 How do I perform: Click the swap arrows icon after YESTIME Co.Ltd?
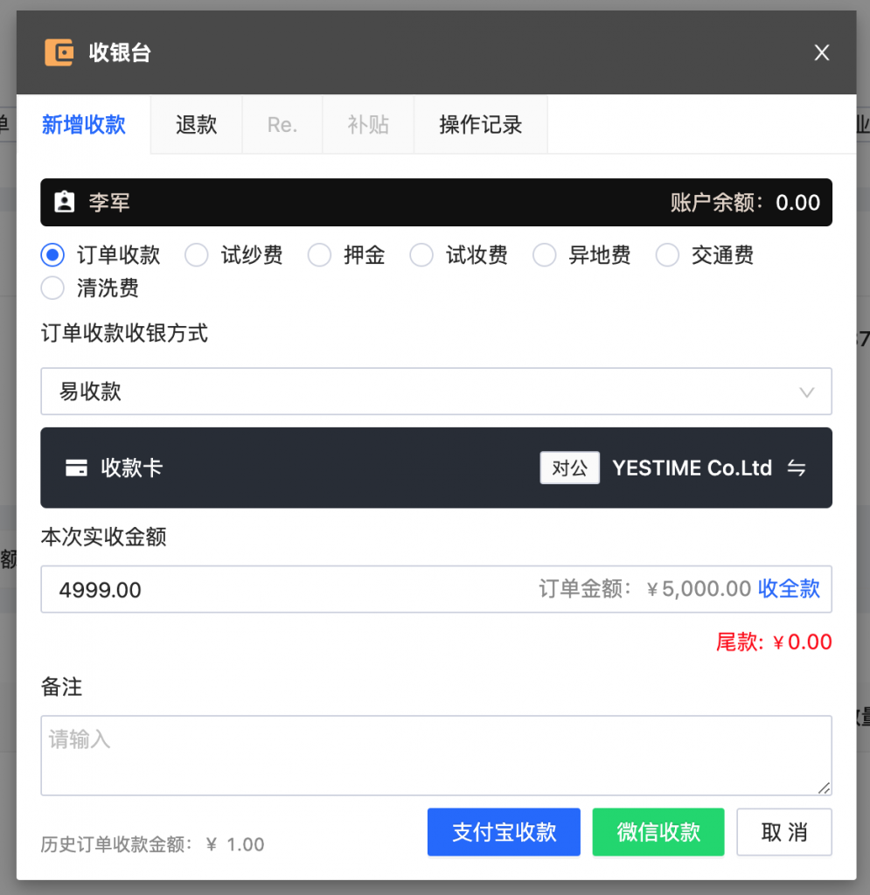(x=796, y=468)
